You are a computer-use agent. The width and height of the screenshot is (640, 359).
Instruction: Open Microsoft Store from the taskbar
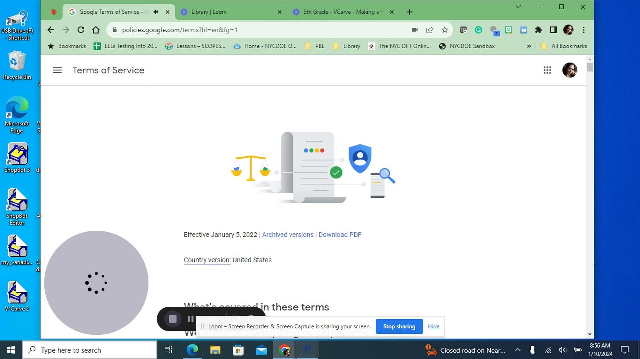pyautogui.click(x=238, y=350)
